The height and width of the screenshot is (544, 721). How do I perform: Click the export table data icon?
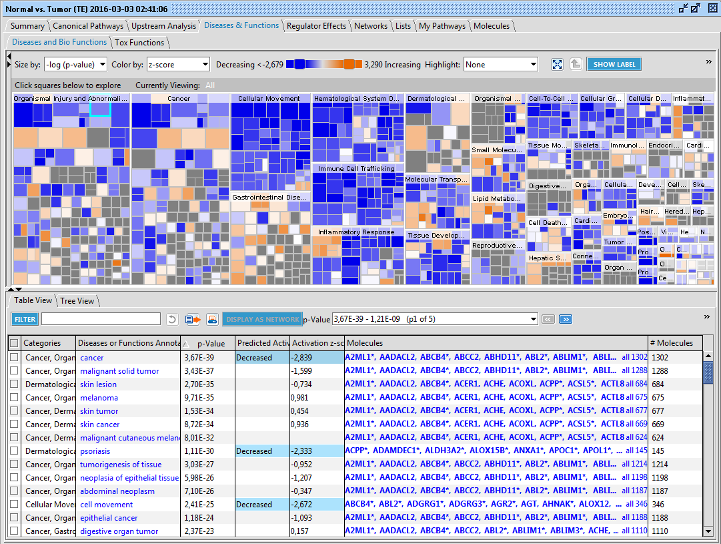tap(193, 319)
